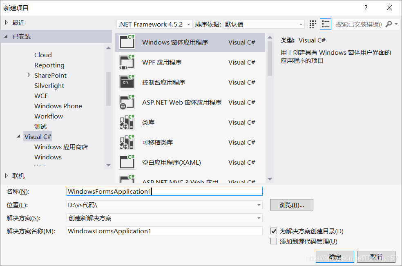Click the 搜索已安装模板 search box
This screenshot has width=402, height=266.
coord(358,24)
